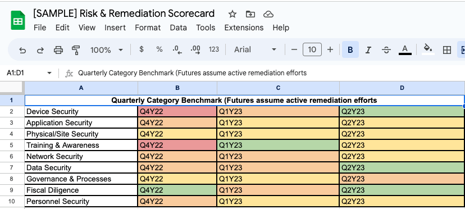
Task: Click the move to folder icon
Action: (x=250, y=14)
